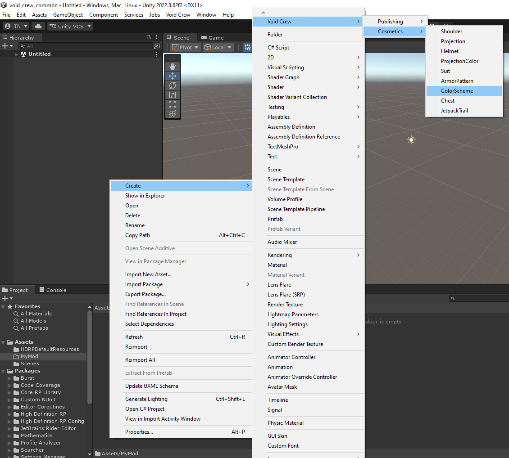Open the TN account dropdown

click(16, 26)
